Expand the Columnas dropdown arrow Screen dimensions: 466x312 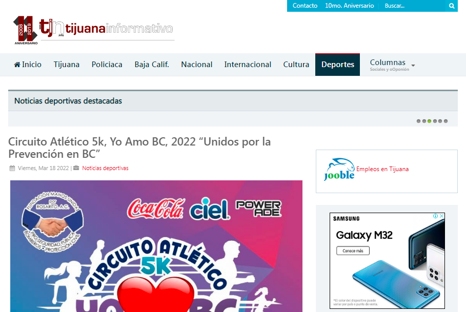coord(413,65)
